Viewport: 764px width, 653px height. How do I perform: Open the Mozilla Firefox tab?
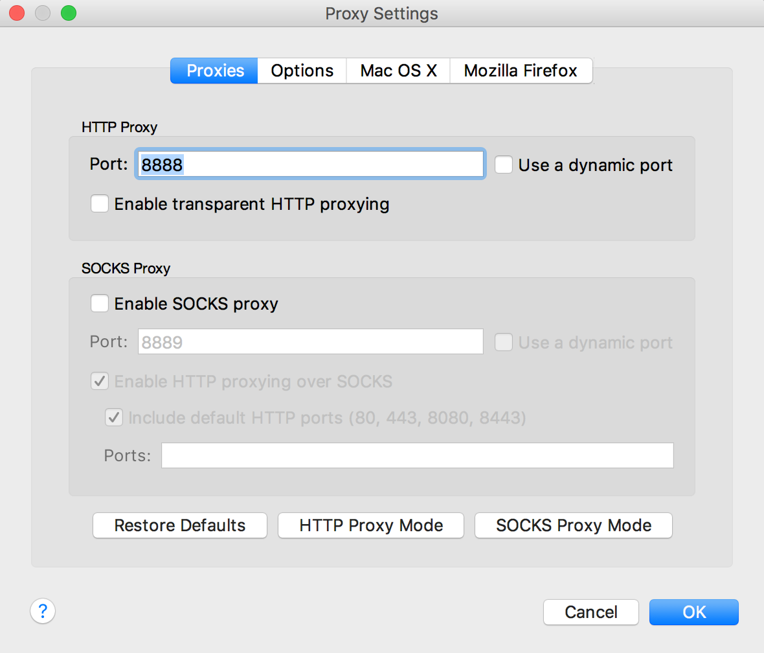click(521, 71)
